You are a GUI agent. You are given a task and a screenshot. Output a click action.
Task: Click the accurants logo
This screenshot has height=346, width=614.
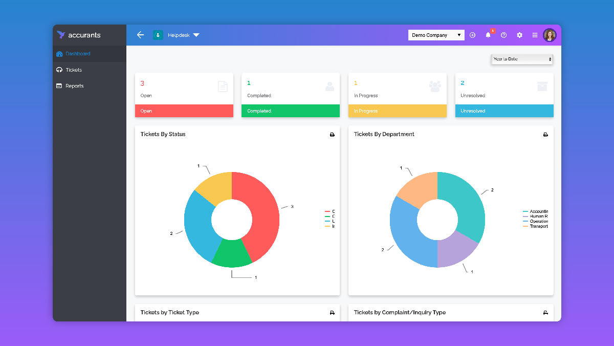[79, 35]
